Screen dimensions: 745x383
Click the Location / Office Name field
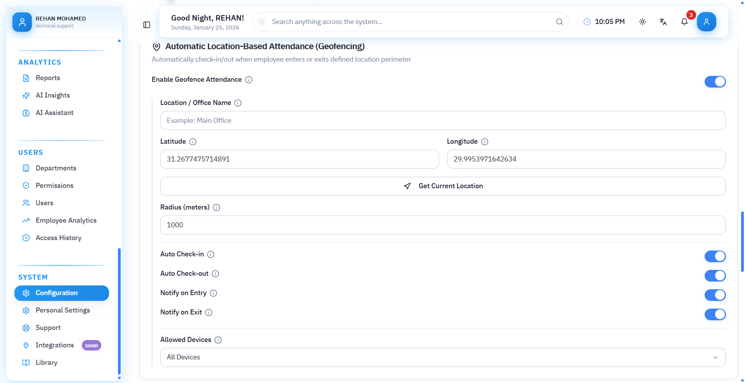(442, 120)
